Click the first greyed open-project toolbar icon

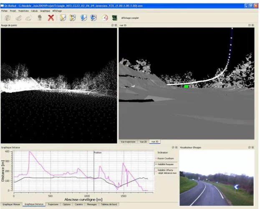[7, 18]
